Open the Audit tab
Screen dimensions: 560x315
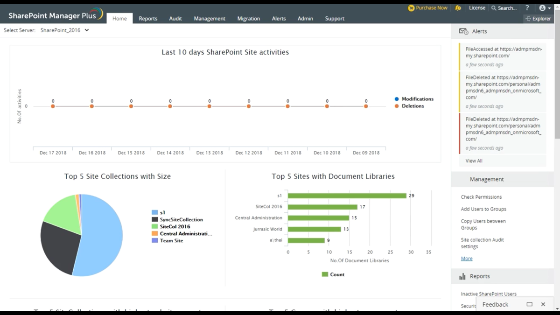(175, 18)
